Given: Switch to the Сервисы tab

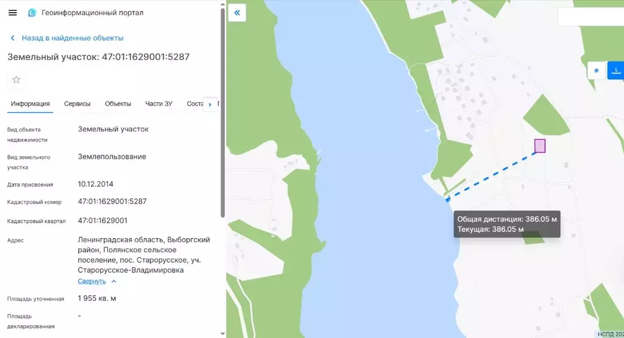Looking at the screenshot, I should [77, 104].
